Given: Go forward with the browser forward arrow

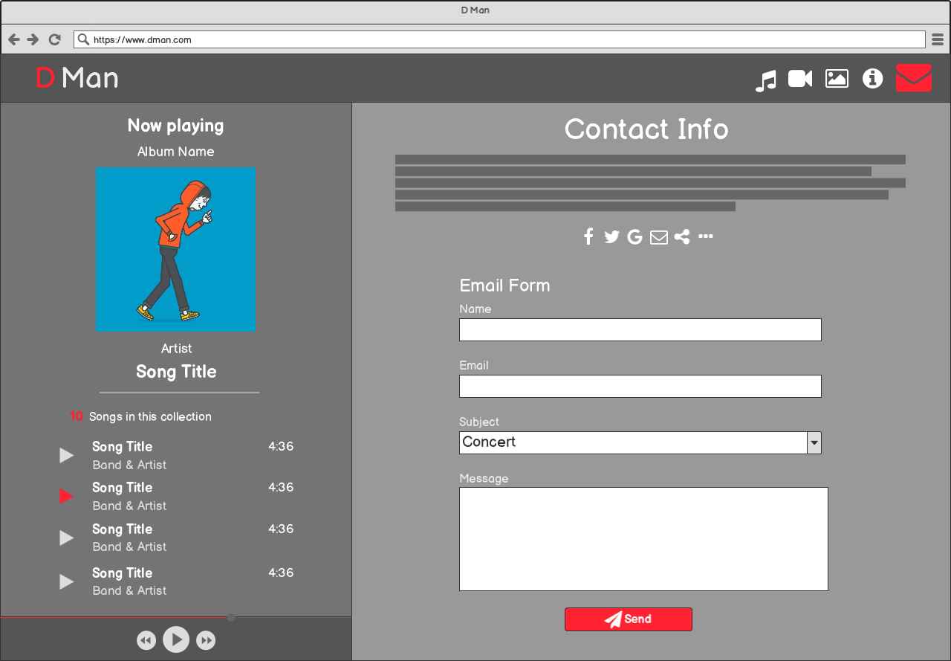Looking at the screenshot, I should coord(33,39).
